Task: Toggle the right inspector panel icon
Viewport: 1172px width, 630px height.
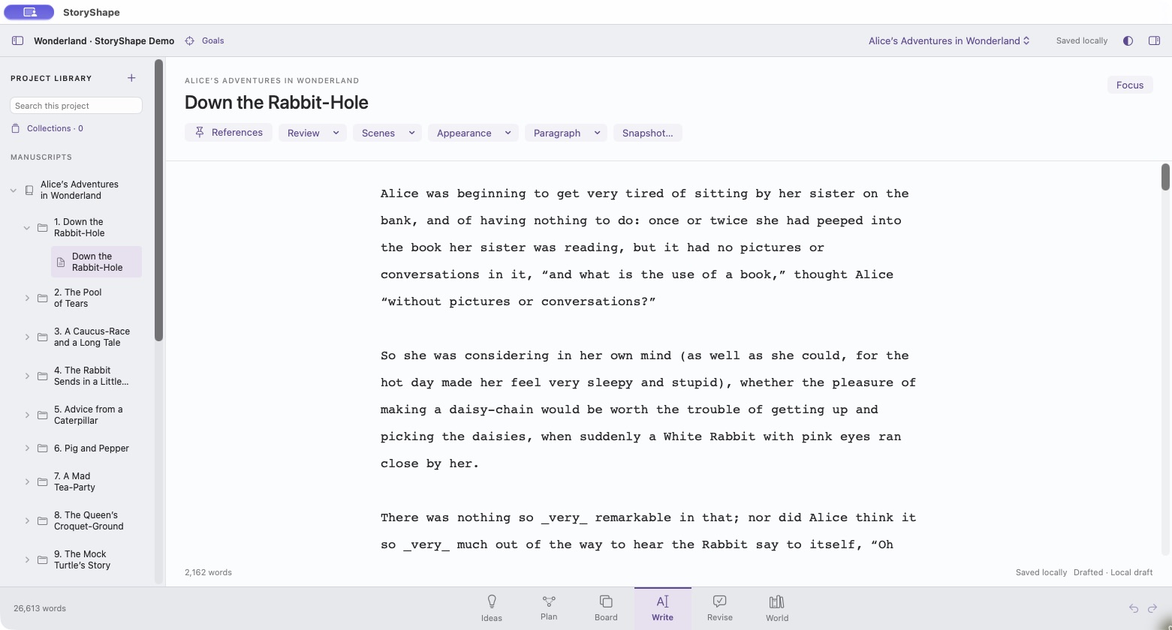Action: coord(1155,40)
